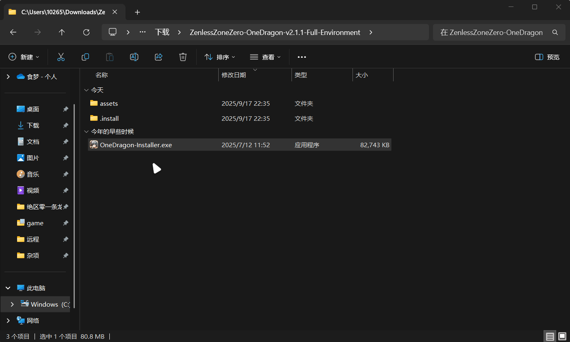Screen dimensions: 570x342
Task: Collapse the 今天 file group
Action: pos(86,90)
